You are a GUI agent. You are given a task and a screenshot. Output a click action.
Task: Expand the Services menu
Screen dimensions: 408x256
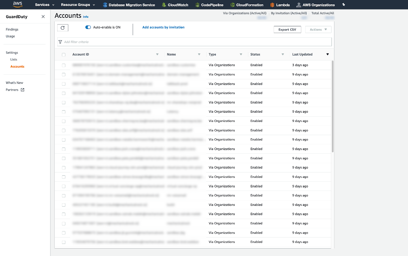point(45,5)
